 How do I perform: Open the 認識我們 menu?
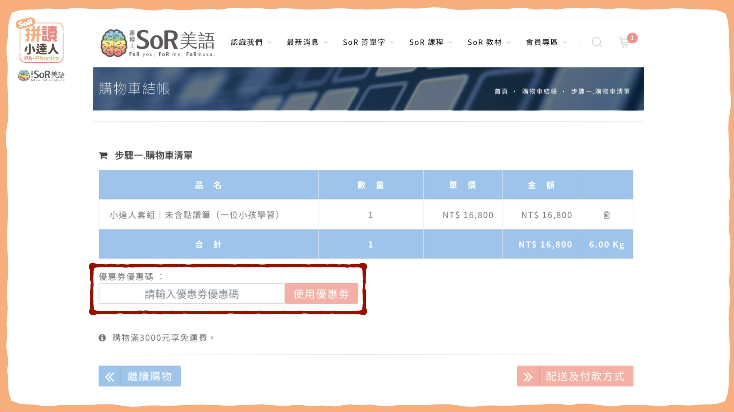[x=247, y=42]
